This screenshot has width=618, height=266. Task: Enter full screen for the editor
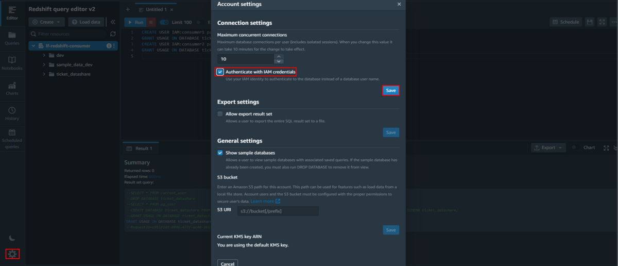[x=602, y=22]
